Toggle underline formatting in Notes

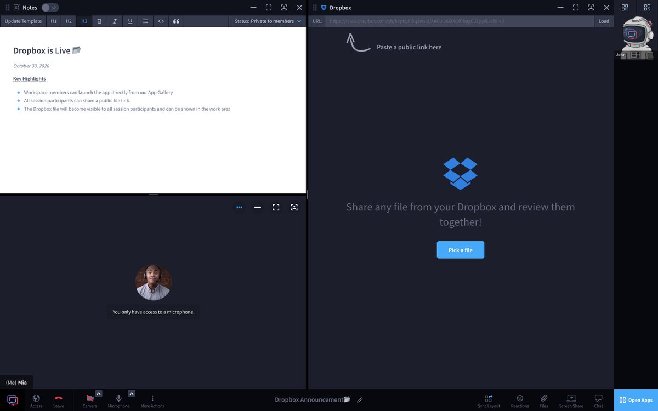point(130,21)
